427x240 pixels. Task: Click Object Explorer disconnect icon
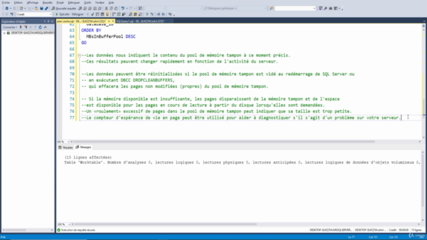[25, 27]
